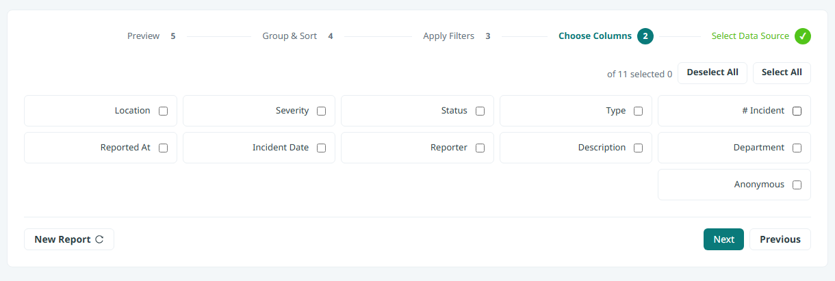Start a New Report
Screen dimensions: 835x281
tap(69, 239)
